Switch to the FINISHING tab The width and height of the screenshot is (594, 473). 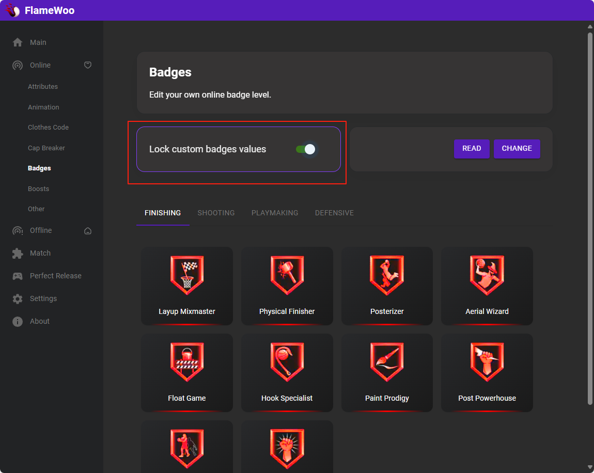163,213
